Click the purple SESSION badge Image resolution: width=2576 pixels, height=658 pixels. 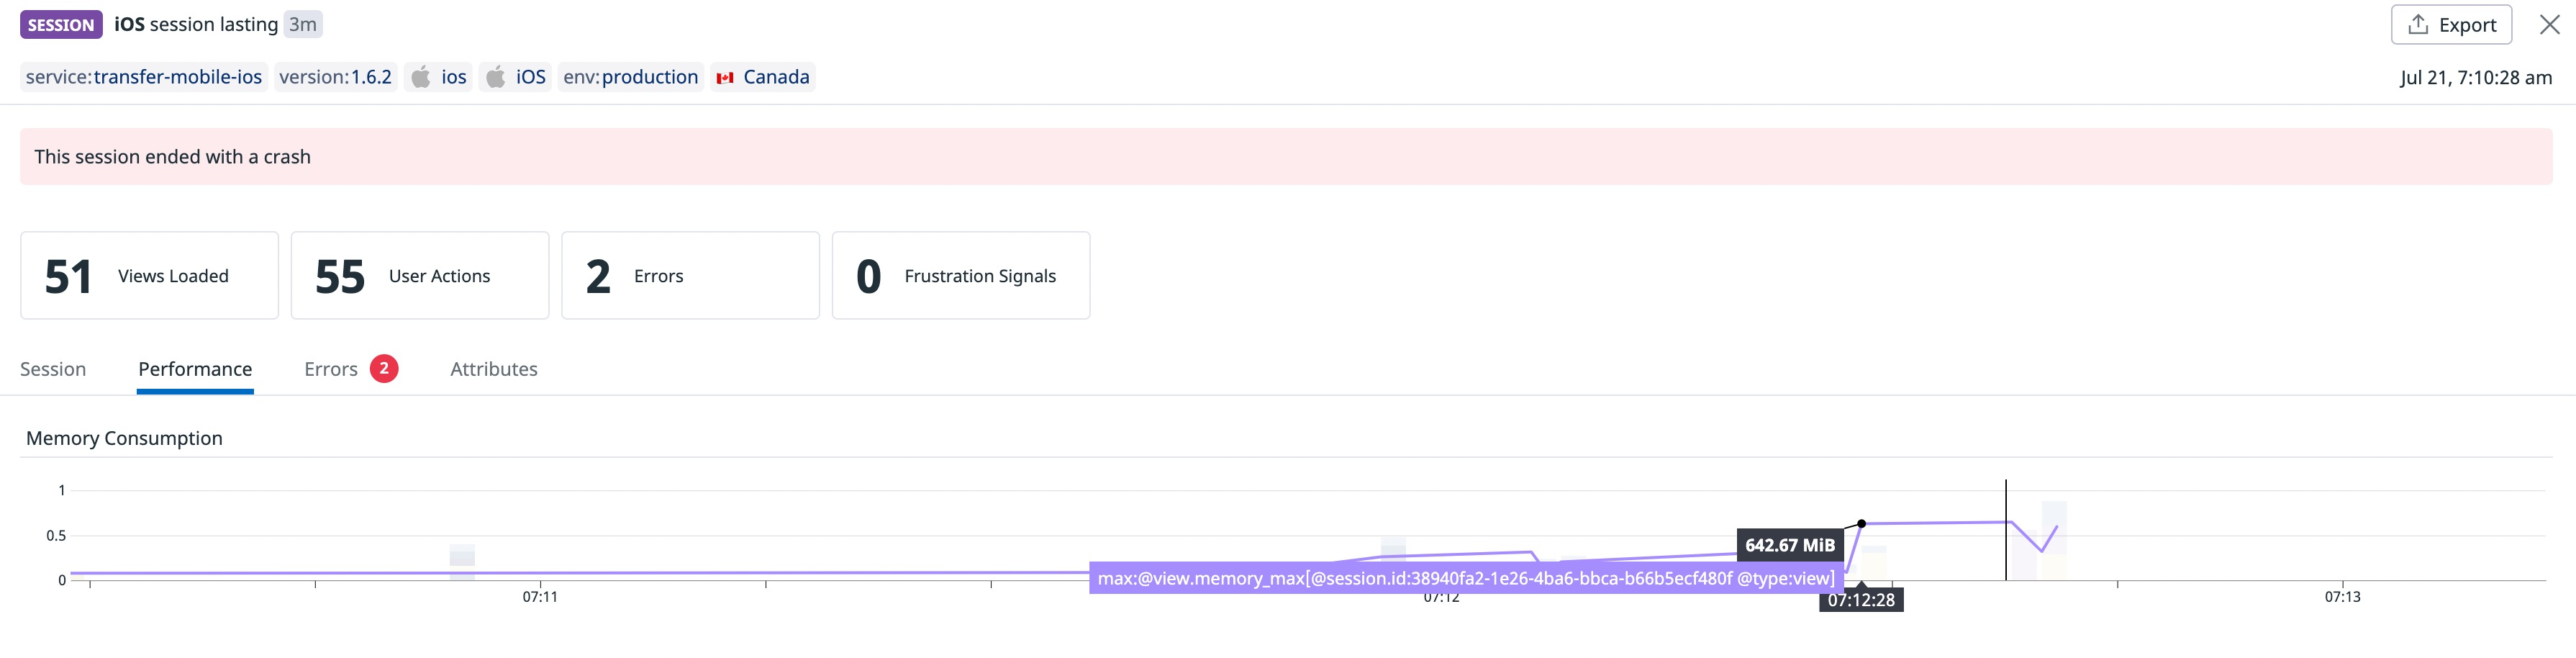coord(60,23)
